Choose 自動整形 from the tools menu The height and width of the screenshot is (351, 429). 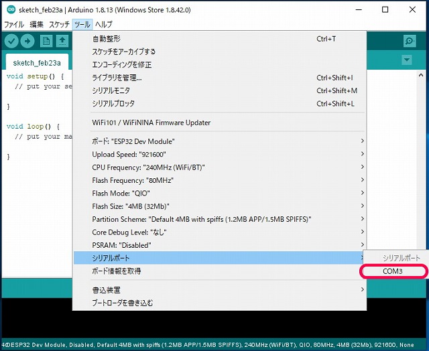[219, 39]
